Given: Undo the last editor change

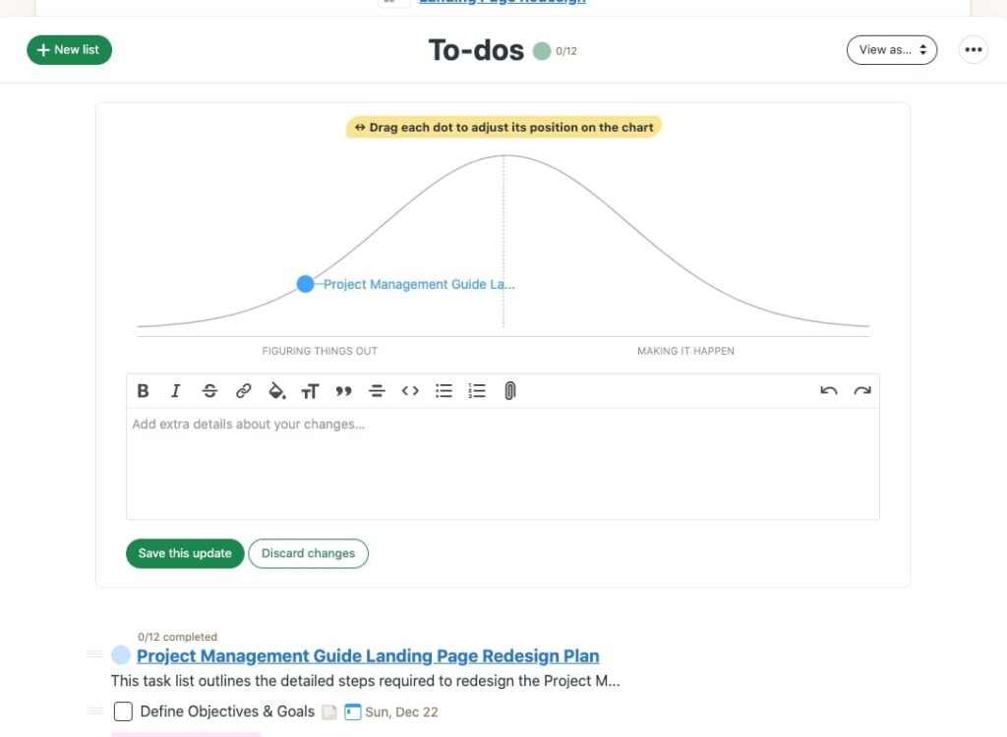Looking at the screenshot, I should click(x=828, y=390).
